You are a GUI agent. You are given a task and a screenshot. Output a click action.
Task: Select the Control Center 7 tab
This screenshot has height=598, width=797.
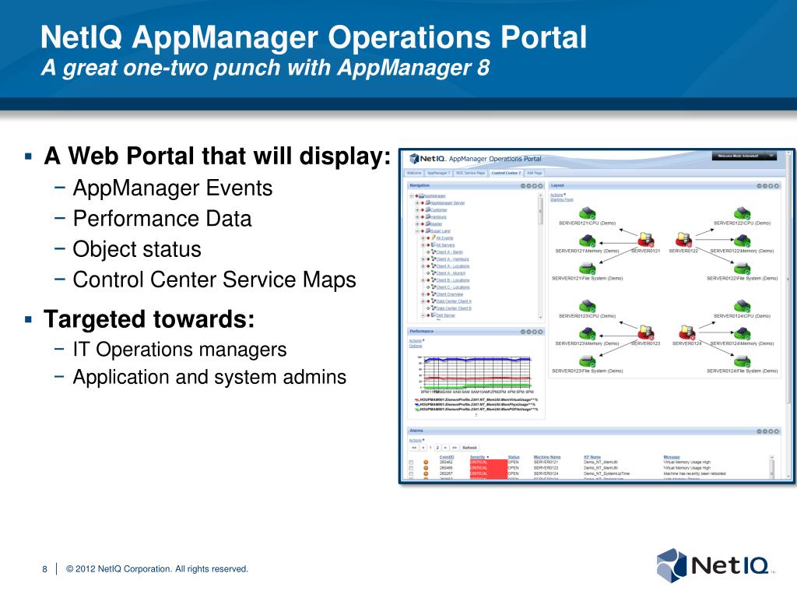[506, 173]
